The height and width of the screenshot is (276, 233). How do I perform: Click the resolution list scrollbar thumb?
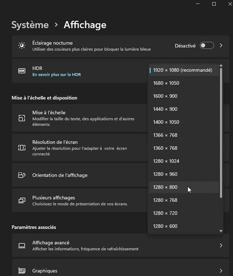coord(221,133)
